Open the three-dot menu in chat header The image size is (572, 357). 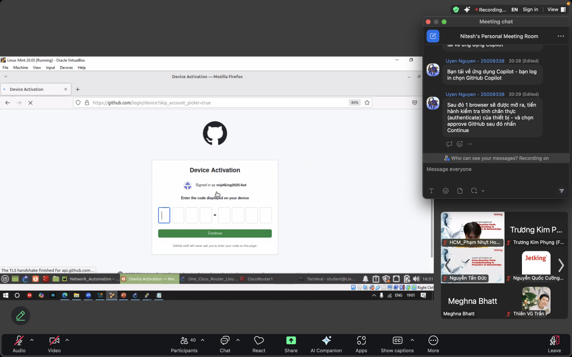(x=561, y=36)
